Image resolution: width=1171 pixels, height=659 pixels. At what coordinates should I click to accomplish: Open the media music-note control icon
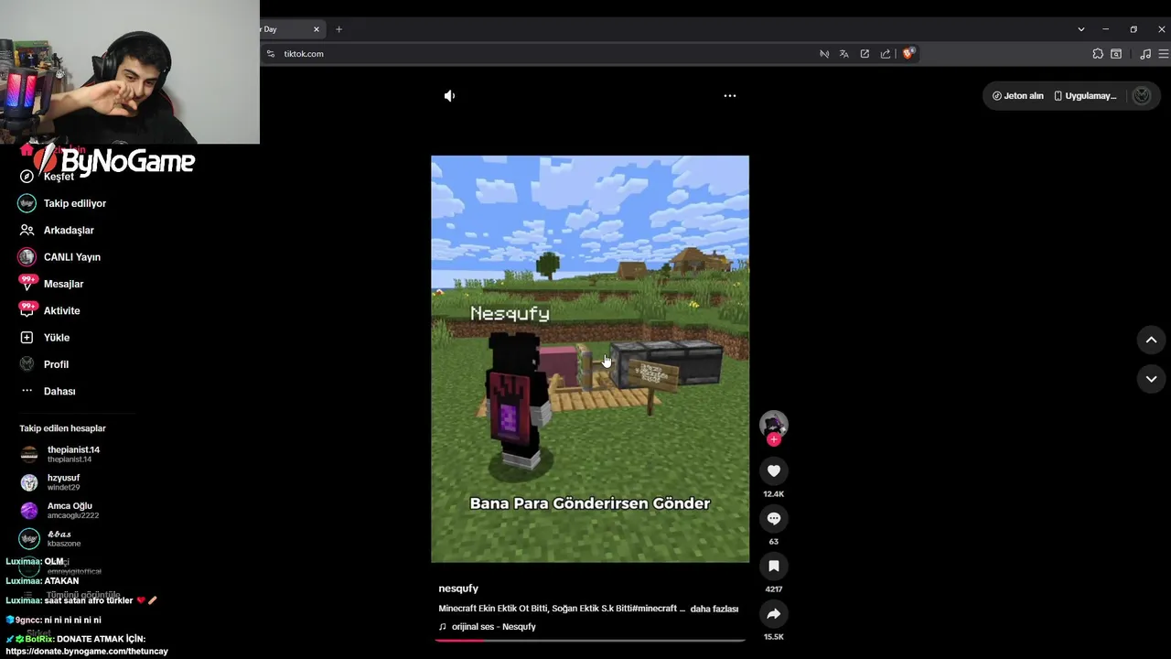(x=1145, y=54)
